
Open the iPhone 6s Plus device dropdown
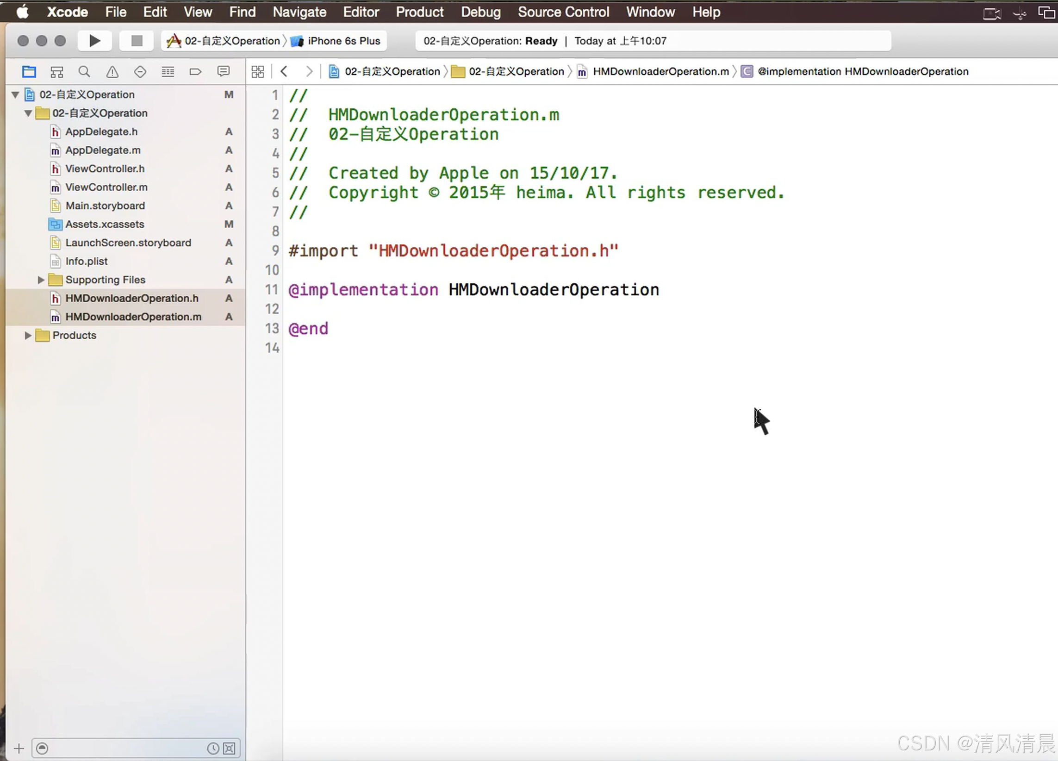tap(343, 41)
